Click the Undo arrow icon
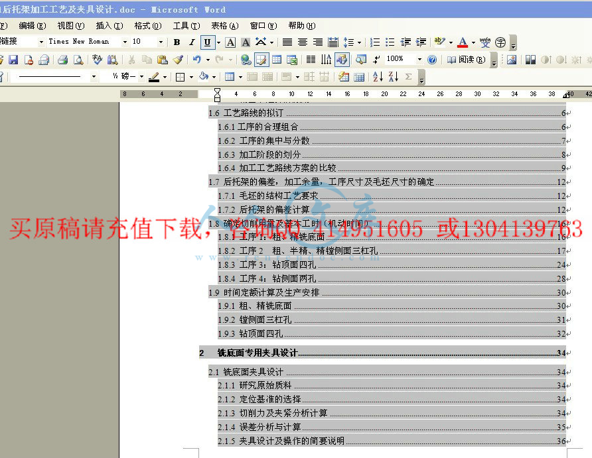The image size is (592, 458). pos(196,60)
